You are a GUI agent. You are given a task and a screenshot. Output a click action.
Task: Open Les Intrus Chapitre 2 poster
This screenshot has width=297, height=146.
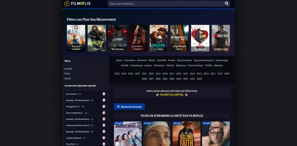[x=138, y=38]
